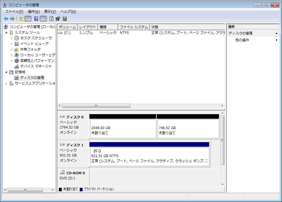This screenshot has width=282, height=202.
Task: Open the 他の操作 submenu in actions pane
Action: pos(253,40)
